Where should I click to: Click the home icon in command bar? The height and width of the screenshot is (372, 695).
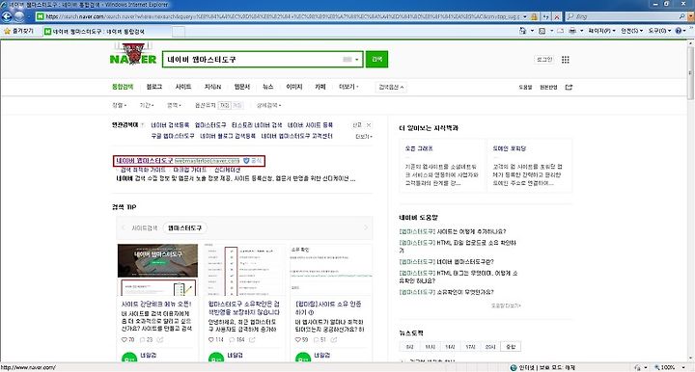[x=523, y=31]
